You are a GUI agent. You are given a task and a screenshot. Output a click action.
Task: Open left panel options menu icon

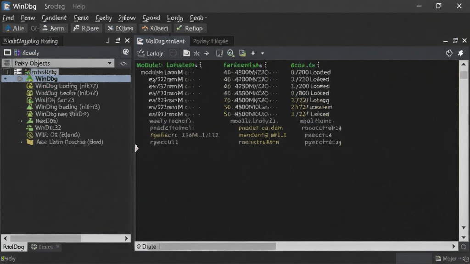[117, 40]
